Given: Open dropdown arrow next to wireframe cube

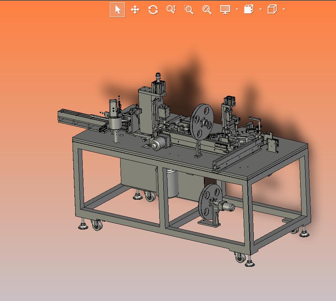Looking at the screenshot, I should coord(284,9).
